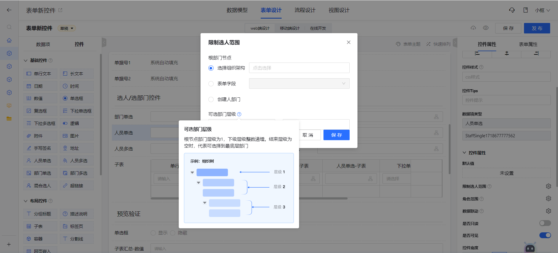Add 混合选人 control
The height and width of the screenshot is (253, 558).
click(40, 186)
